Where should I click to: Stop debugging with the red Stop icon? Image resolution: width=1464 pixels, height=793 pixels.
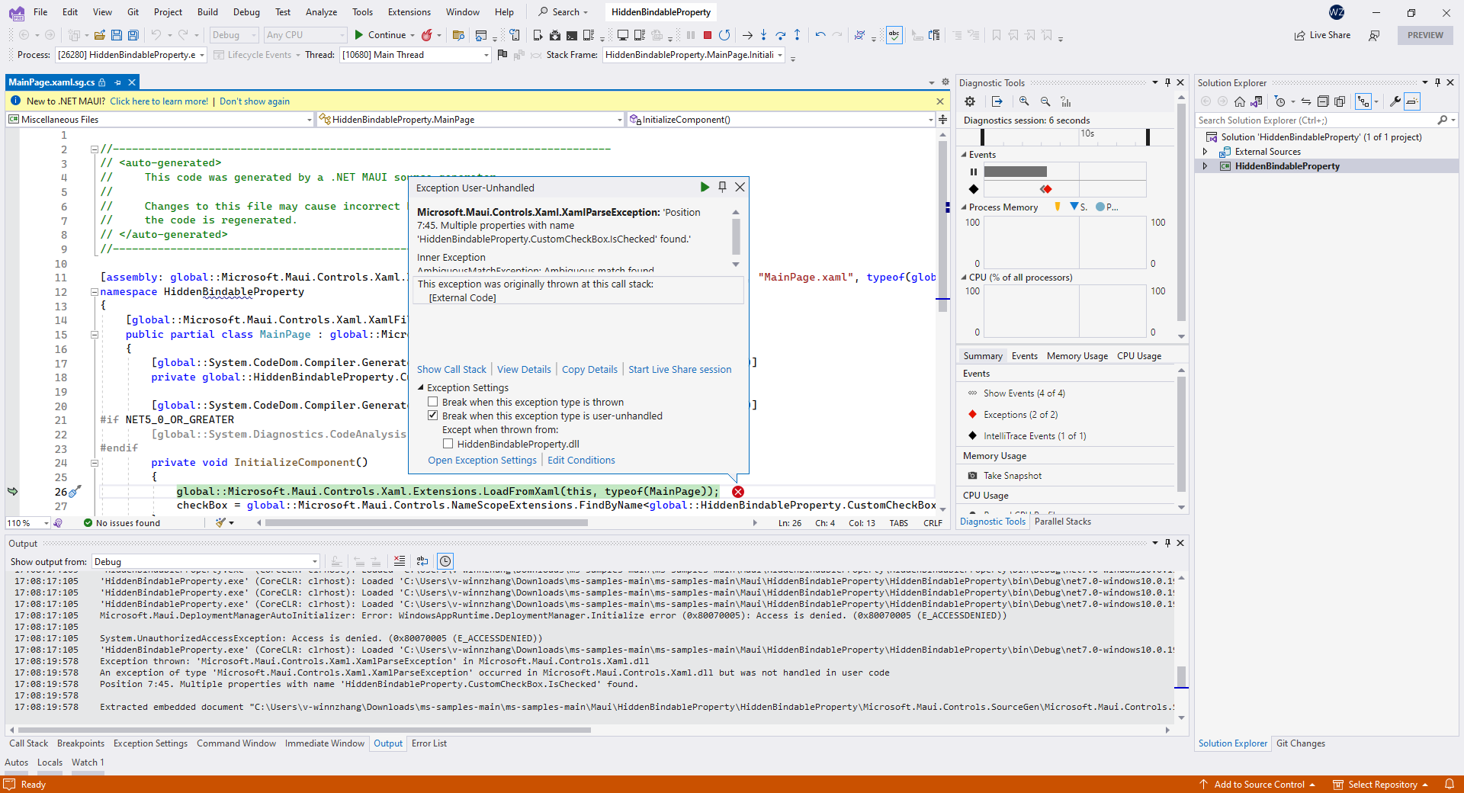pos(707,35)
